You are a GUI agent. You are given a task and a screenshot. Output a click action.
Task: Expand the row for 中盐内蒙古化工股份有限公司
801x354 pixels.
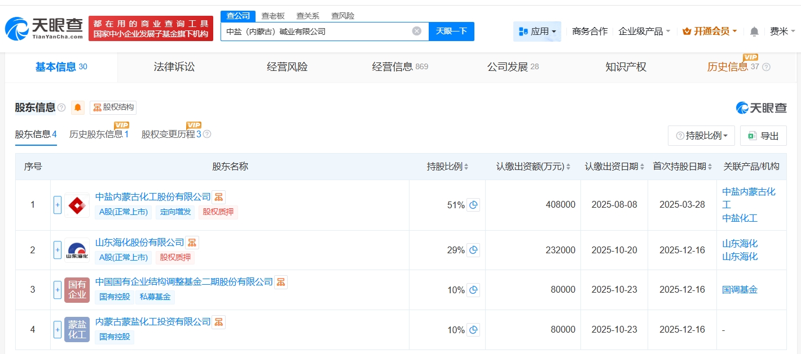[x=58, y=205]
